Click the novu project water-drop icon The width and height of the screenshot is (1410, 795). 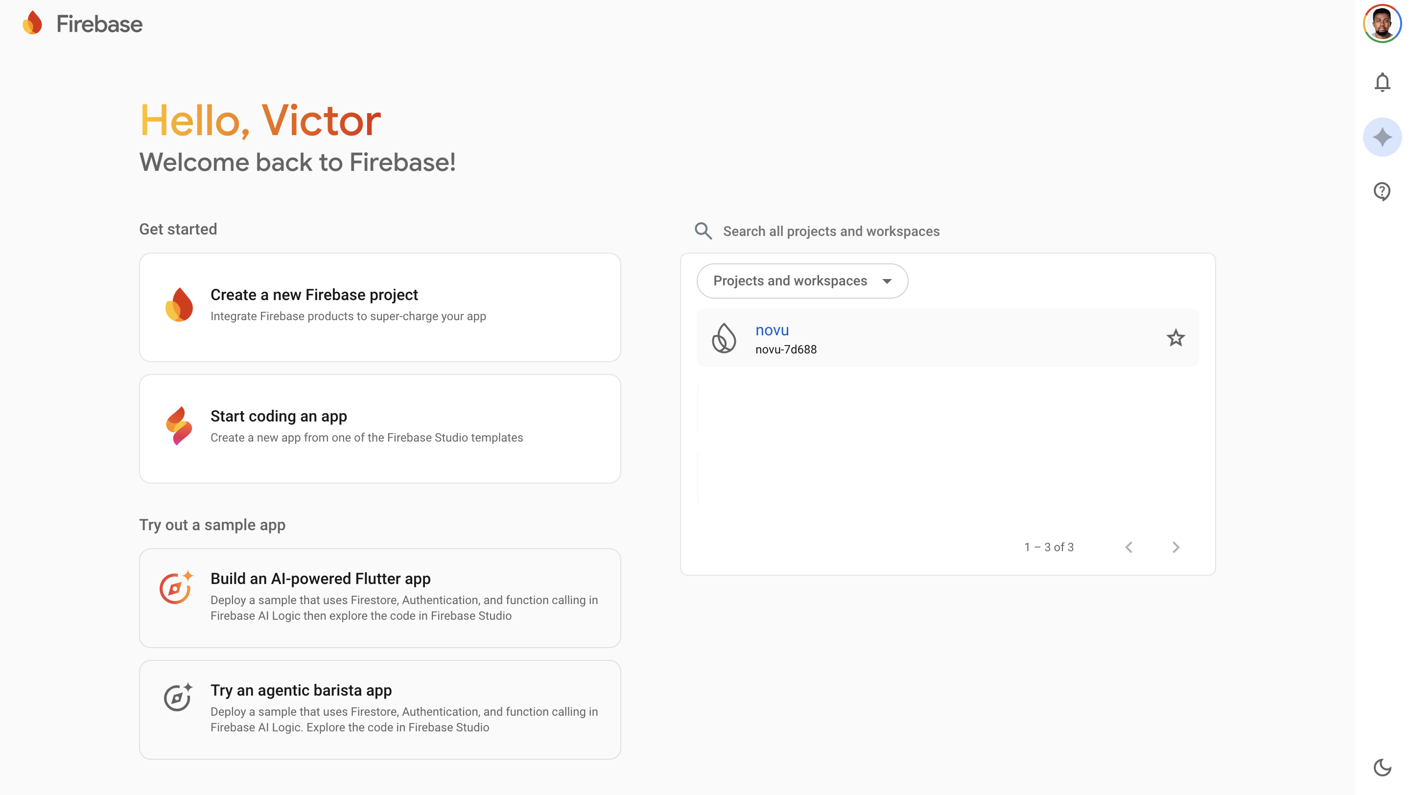pyautogui.click(x=724, y=338)
